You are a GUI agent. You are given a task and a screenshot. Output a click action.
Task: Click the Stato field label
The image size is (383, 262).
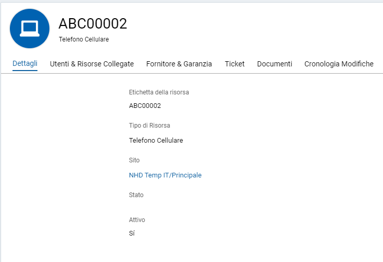(x=136, y=195)
